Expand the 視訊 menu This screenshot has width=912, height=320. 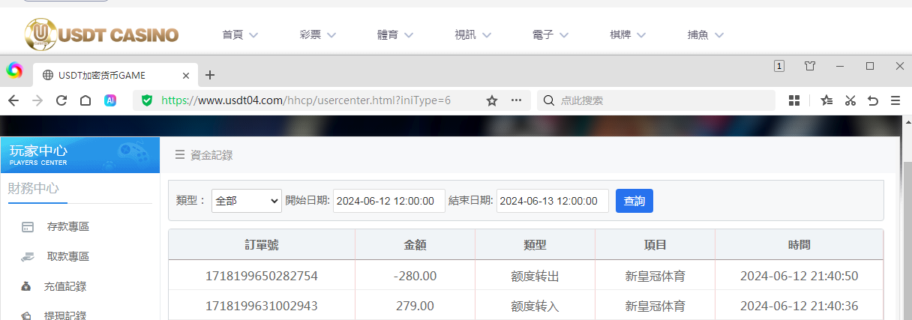click(x=473, y=34)
